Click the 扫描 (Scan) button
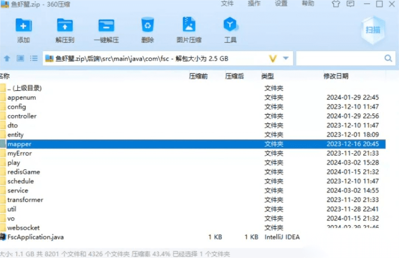The height and width of the screenshot is (258, 399). (373, 30)
